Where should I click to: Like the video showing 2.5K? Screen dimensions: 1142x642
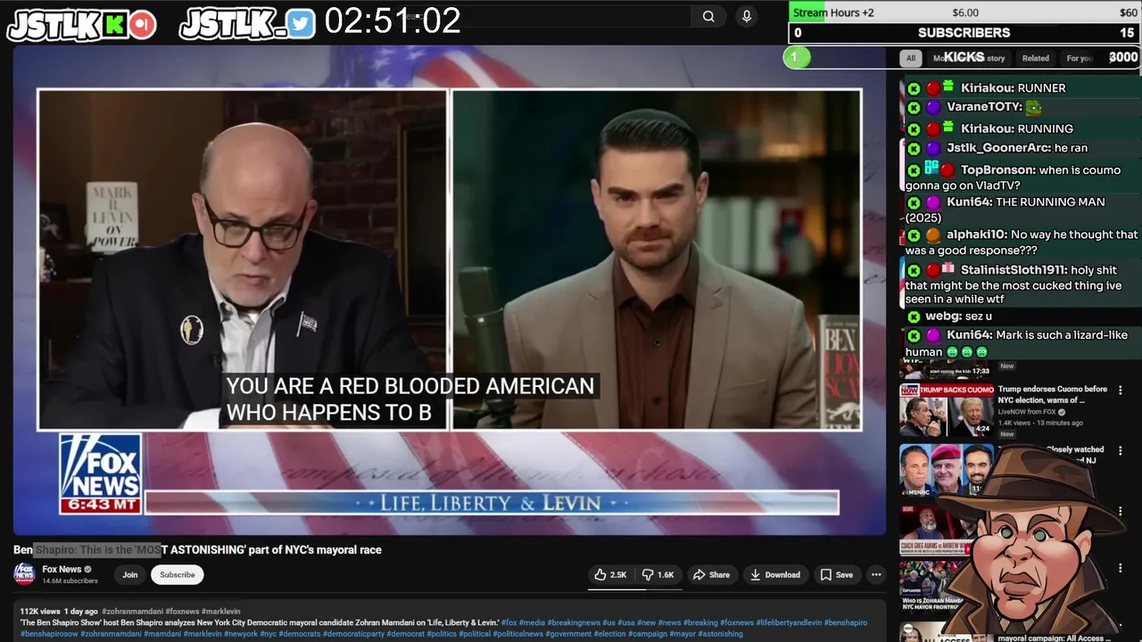(611, 575)
